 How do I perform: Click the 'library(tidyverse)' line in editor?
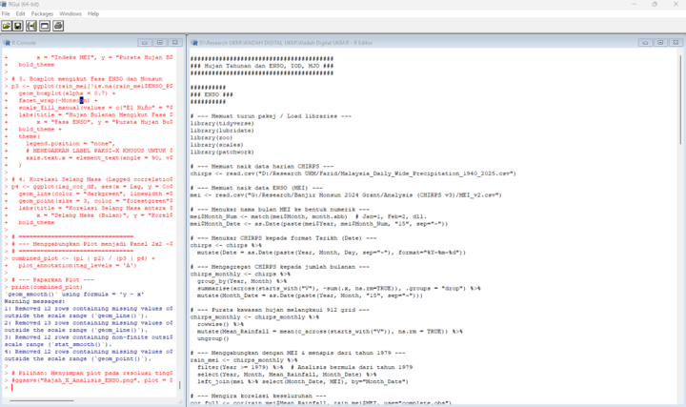(x=222, y=123)
